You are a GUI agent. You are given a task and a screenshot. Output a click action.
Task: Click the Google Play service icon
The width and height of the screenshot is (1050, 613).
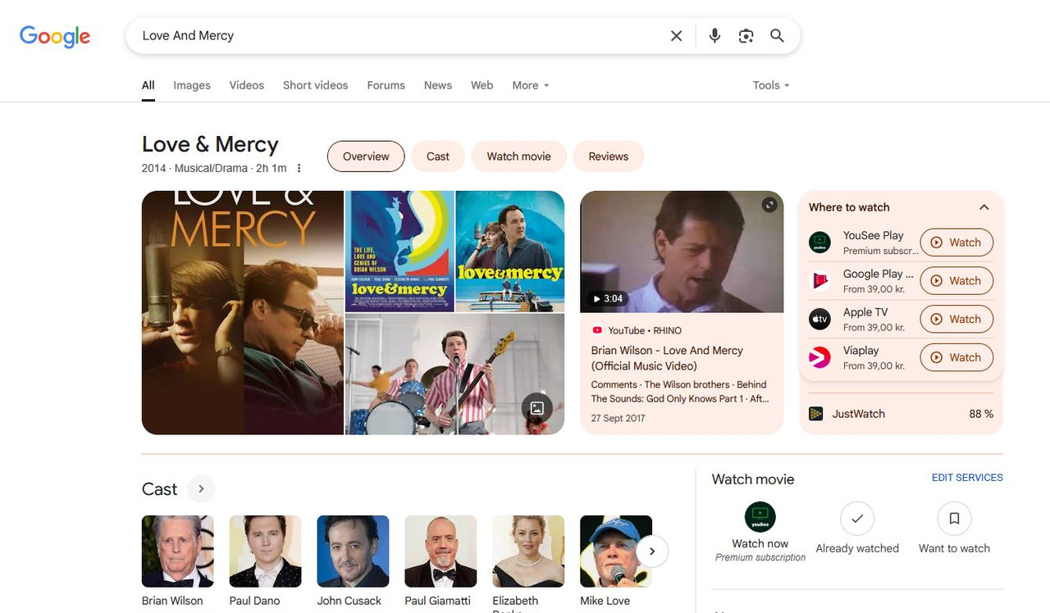click(819, 281)
